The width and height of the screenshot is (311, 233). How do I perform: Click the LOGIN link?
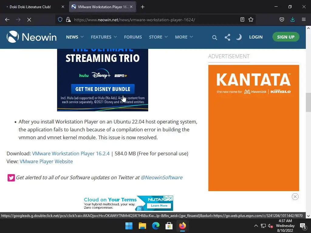pos(256,37)
